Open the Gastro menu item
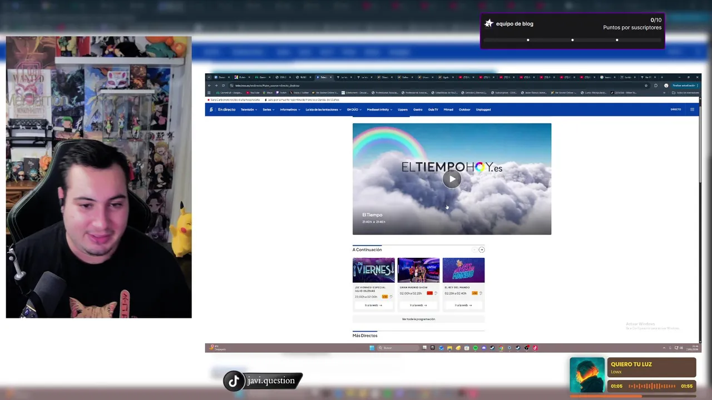Image resolution: width=712 pixels, height=400 pixels. [x=418, y=109]
